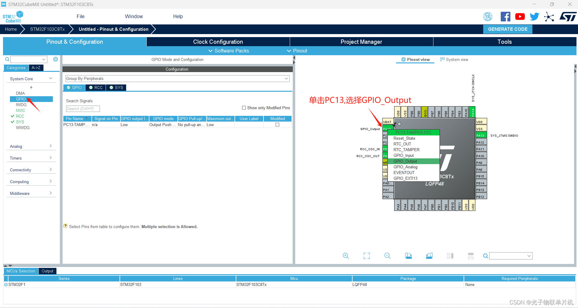This screenshot has height=308, width=578.
Task: Expand the Connectivity category
Action: (x=31, y=170)
